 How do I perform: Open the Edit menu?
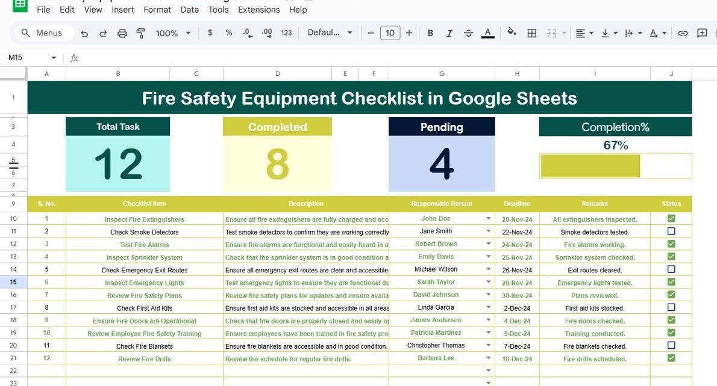67,10
